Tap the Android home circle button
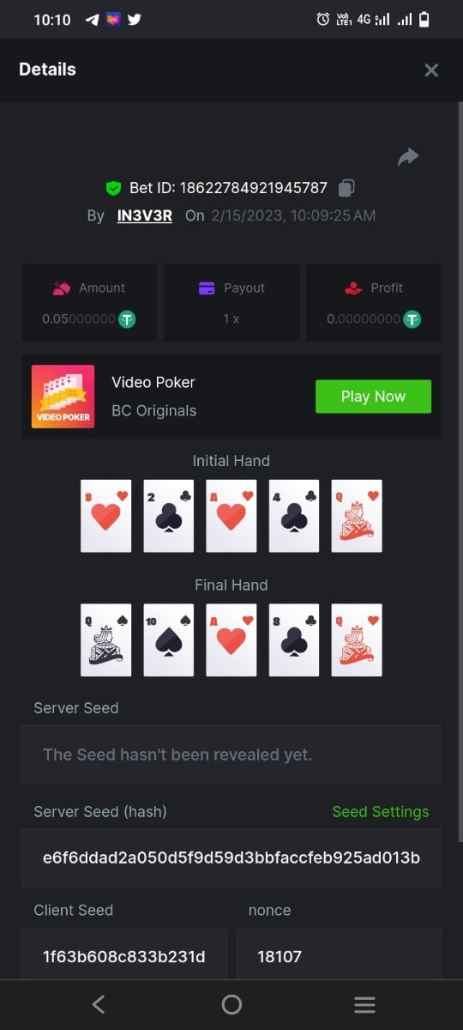The width and height of the screenshot is (463, 1030). coord(231,1005)
